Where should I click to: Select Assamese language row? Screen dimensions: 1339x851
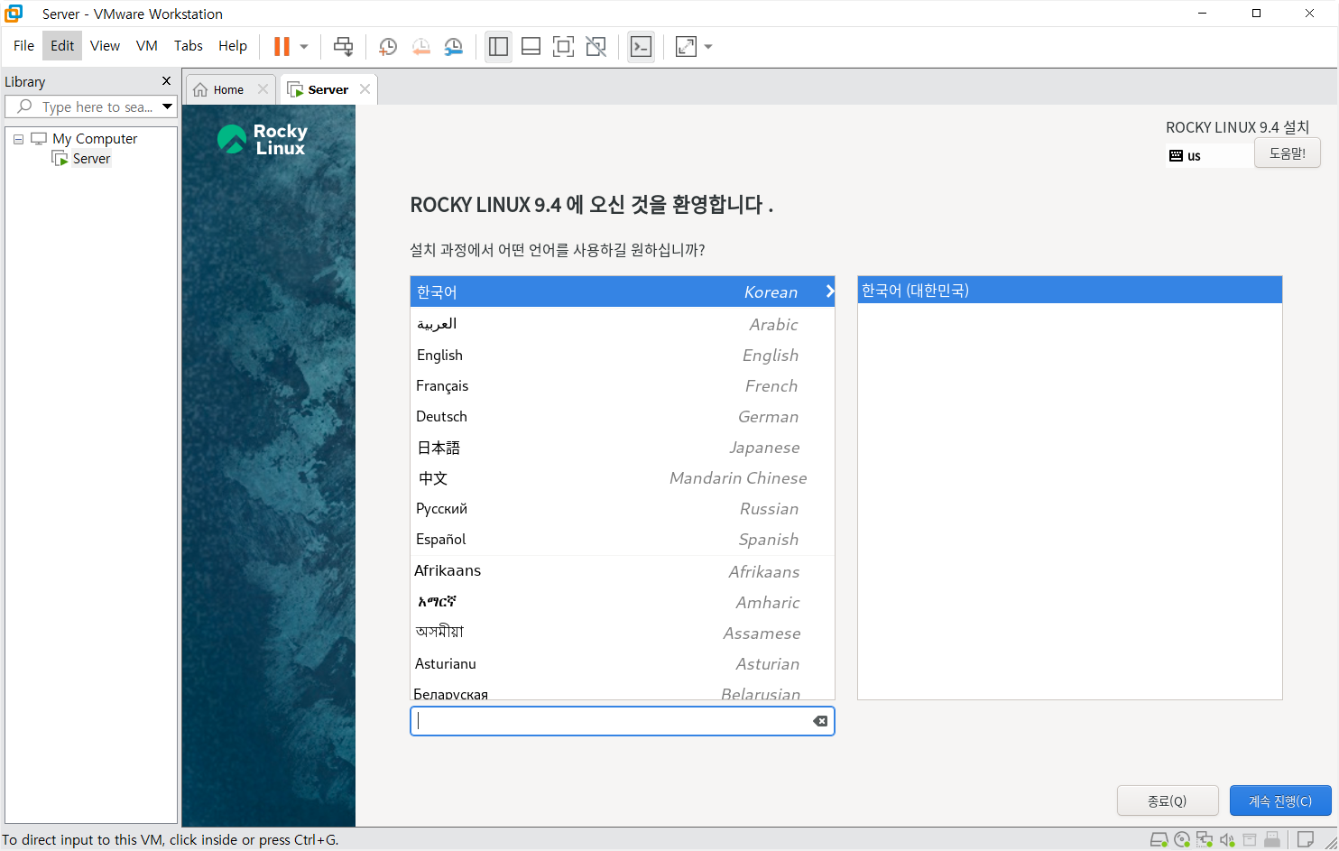coord(623,633)
